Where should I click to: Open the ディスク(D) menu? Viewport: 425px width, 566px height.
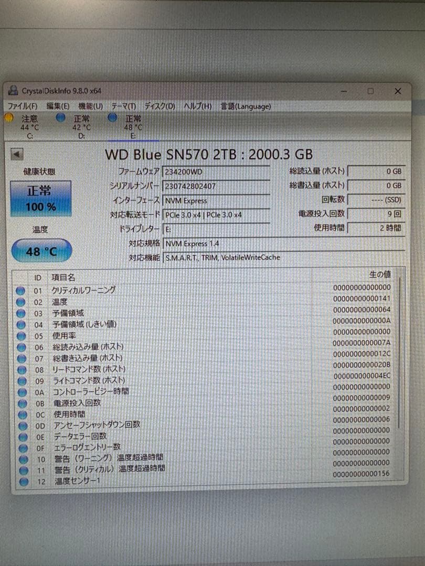[160, 106]
